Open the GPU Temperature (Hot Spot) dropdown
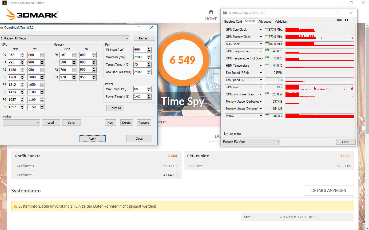Viewport: 369px width, 230px height. pyautogui.click(x=261, y=58)
